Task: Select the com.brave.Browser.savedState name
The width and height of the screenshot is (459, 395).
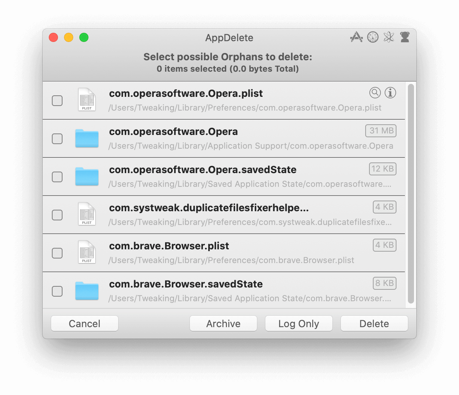Action: coord(186,284)
